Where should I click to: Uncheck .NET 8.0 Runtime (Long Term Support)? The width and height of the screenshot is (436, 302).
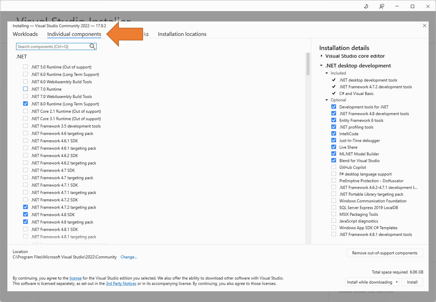pos(25,104)
